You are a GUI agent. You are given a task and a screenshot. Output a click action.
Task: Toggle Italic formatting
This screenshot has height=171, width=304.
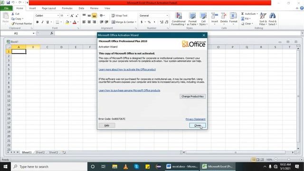pos(42,22)
